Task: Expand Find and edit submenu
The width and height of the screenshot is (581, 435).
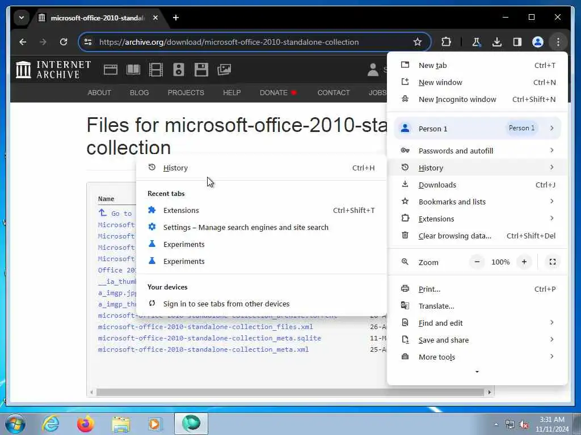Action: [477, 323]
